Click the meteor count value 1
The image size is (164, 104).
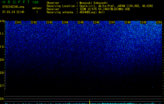pos(37,12)
